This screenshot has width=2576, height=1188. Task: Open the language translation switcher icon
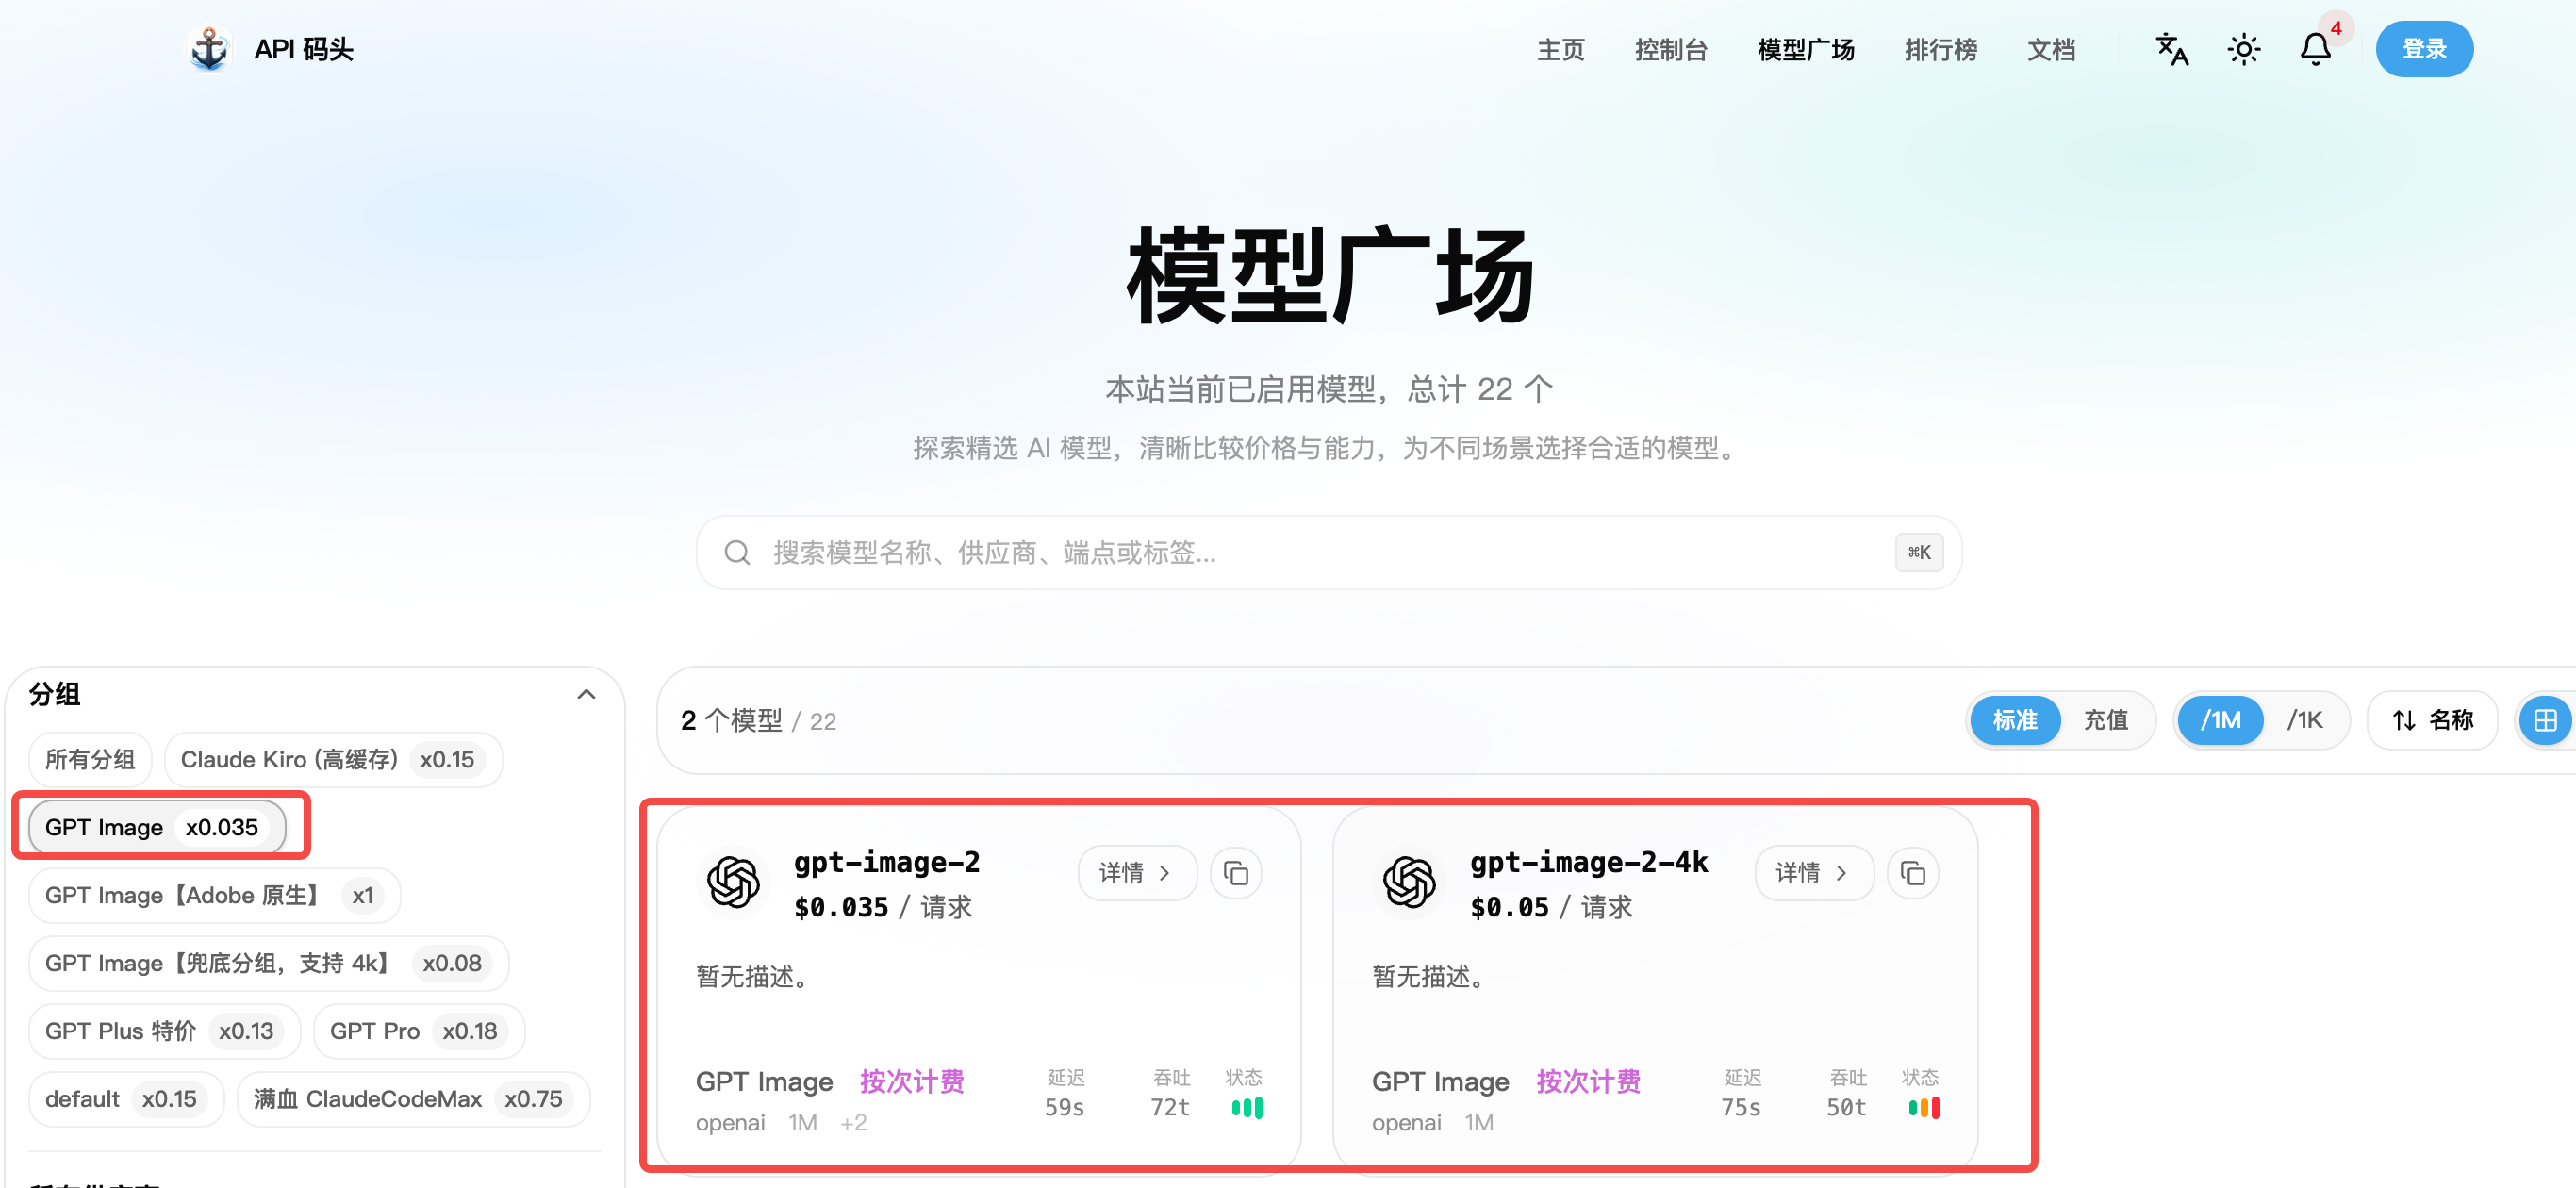[x=2171, y=49]
